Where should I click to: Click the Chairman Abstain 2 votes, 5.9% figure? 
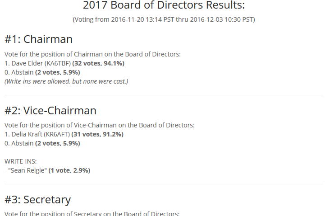(x=57, y=73)
